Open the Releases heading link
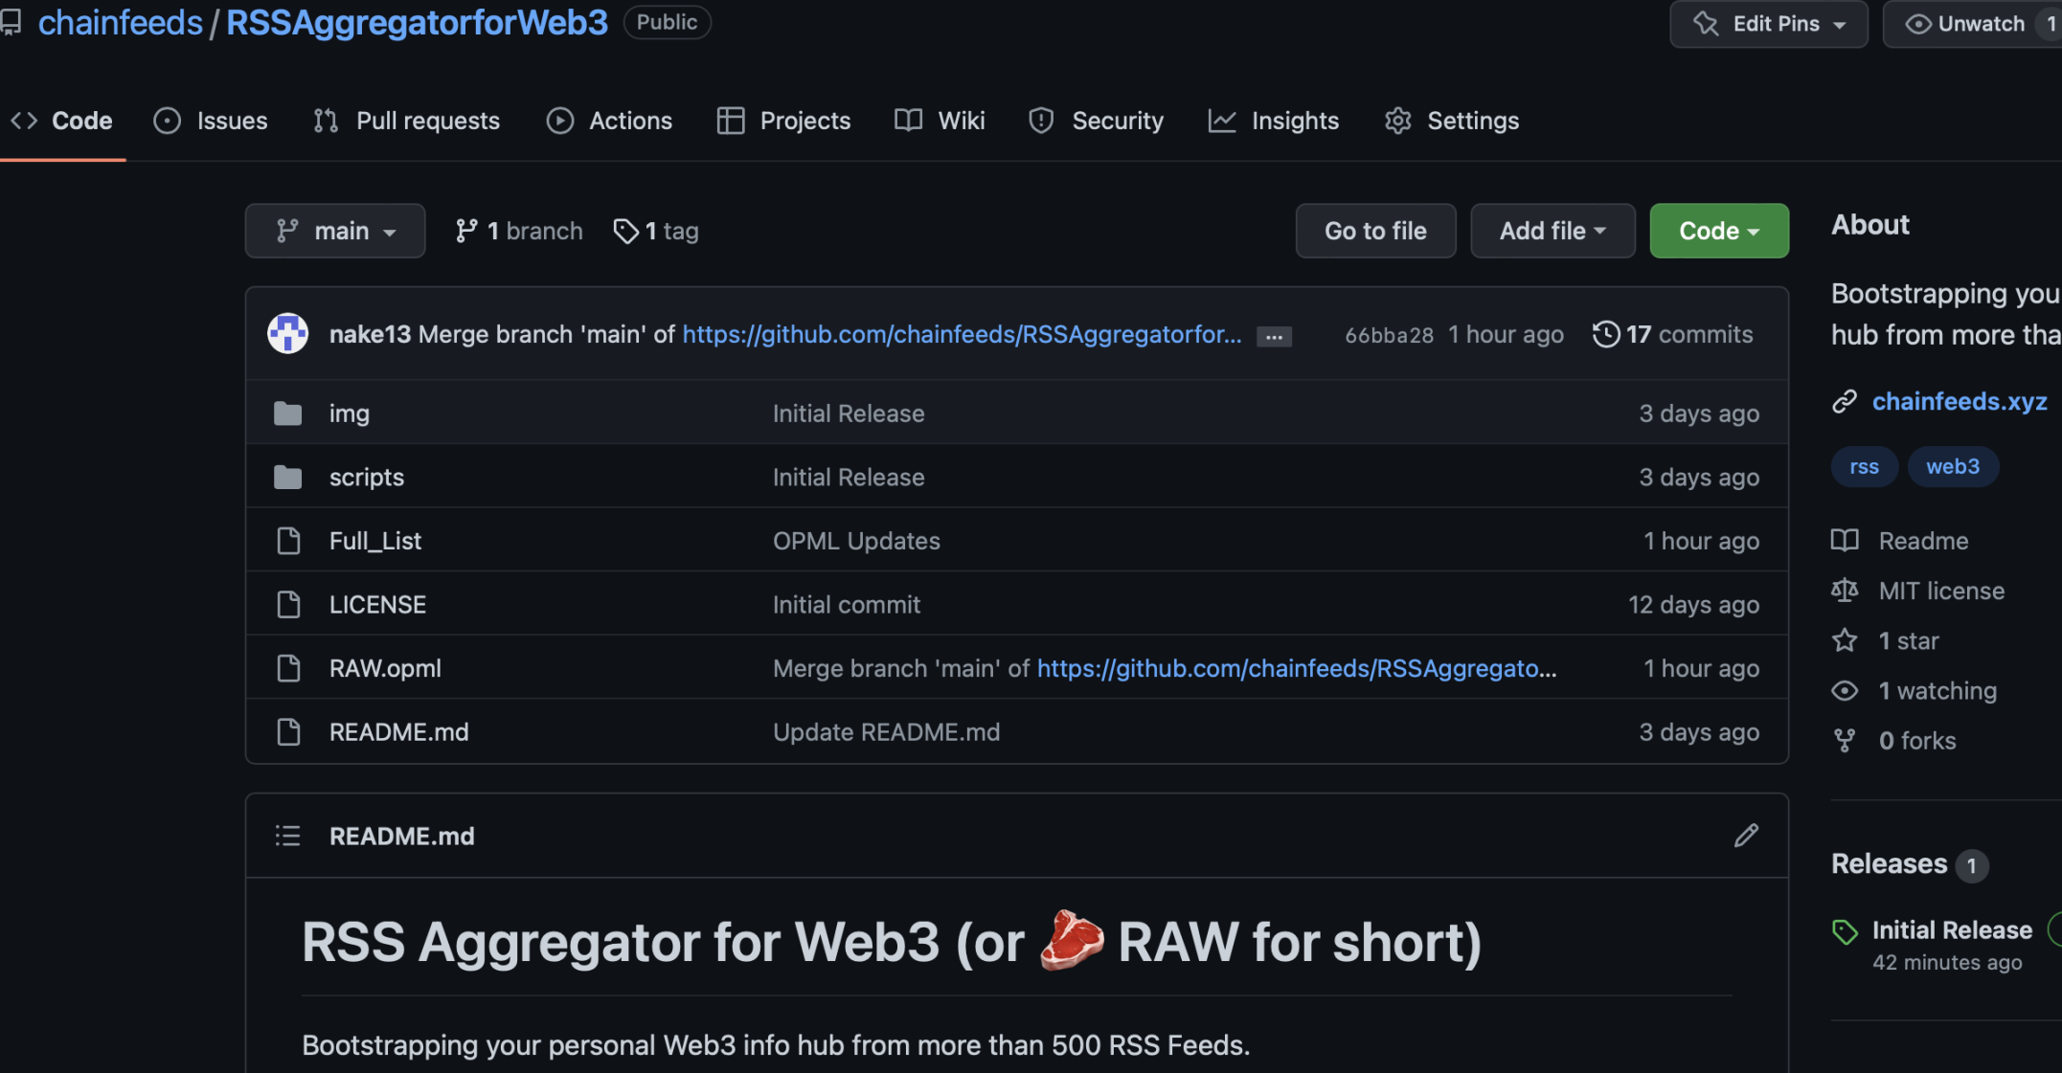Image resolution: width=2062 pixels, height=1073 pixels. pyautogui.click(x=1890, y=863)
